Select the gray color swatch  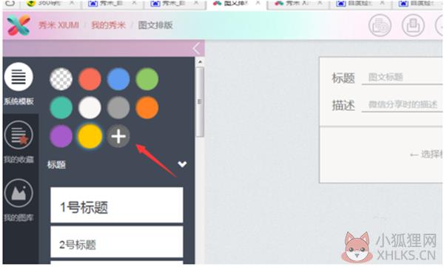pyautogui.click(x=118, y=107)
